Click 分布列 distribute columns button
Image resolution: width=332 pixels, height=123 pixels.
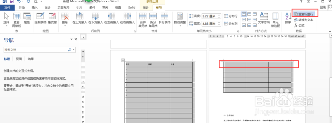pos(231,23)
